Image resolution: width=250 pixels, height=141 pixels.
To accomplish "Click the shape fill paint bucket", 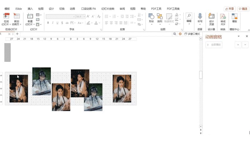I will click(x=177, y=15).
